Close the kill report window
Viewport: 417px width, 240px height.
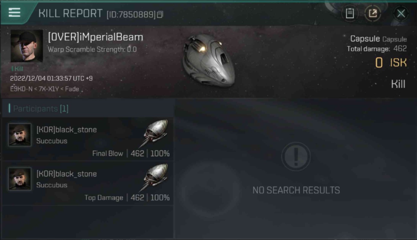(x=401, y=13)
